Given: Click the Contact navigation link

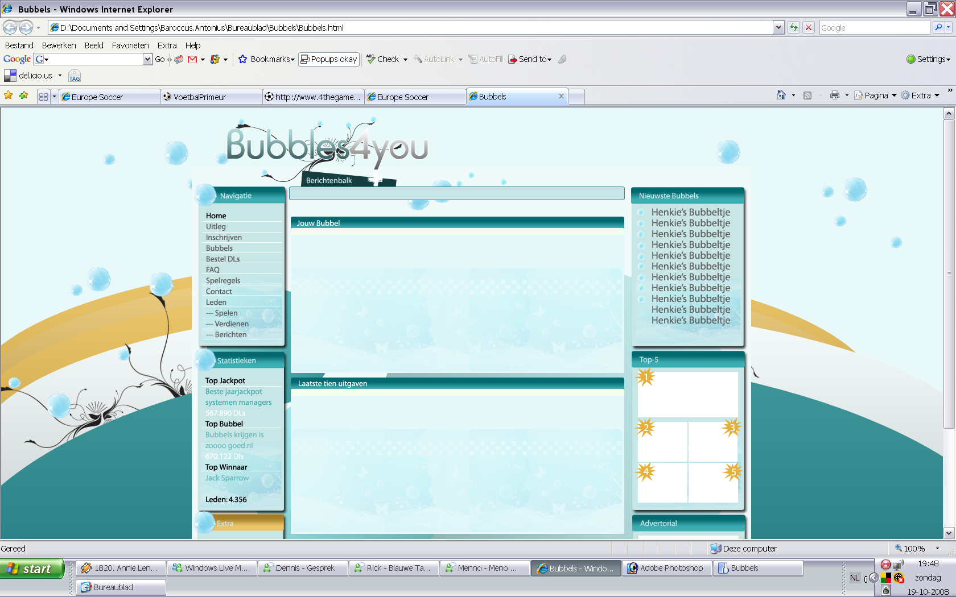Looking at the screenshot, I should [219, 291].
